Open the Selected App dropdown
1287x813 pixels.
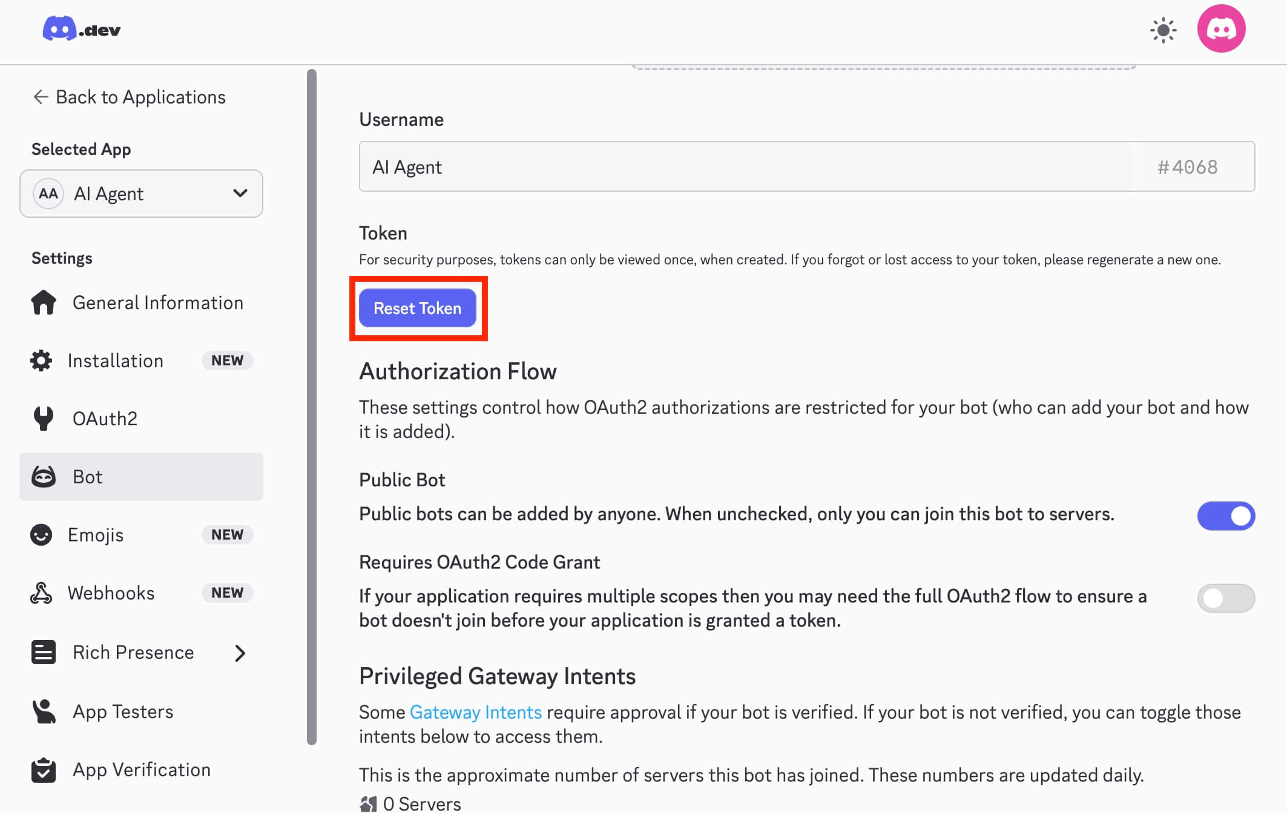tap(141, 194)
